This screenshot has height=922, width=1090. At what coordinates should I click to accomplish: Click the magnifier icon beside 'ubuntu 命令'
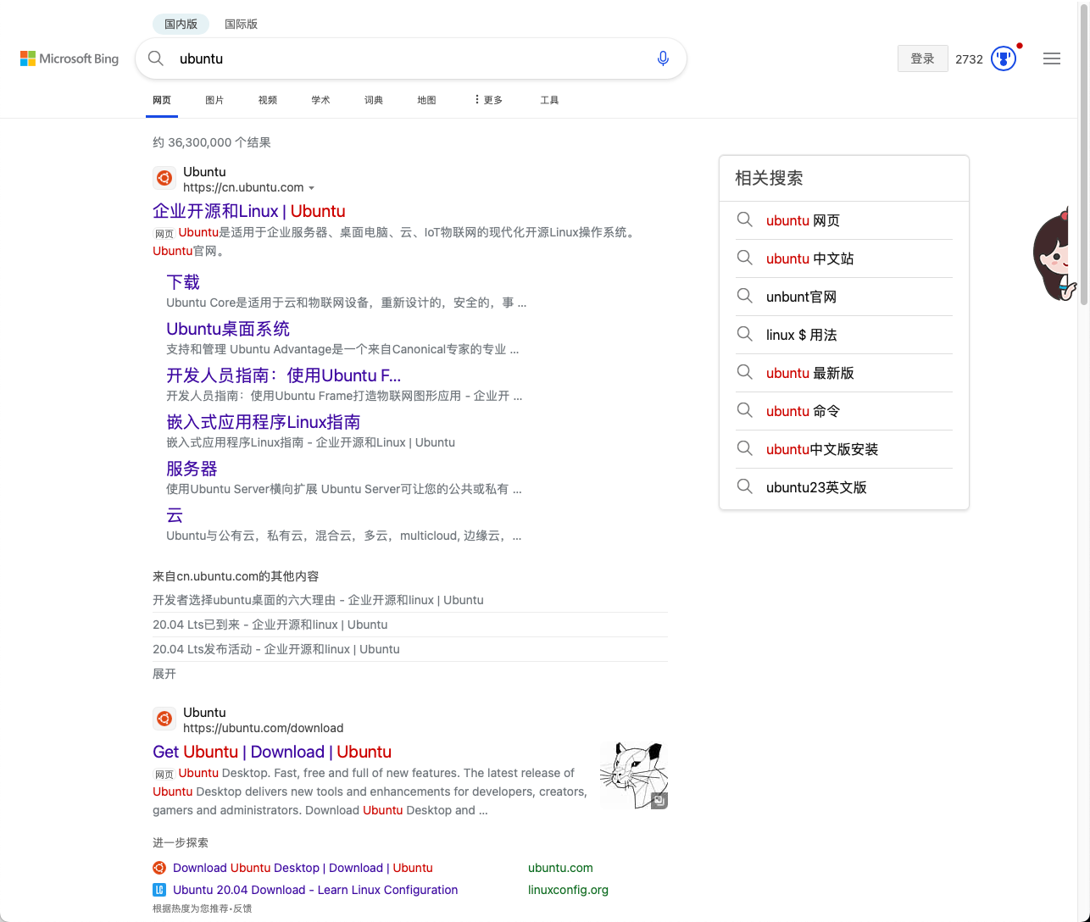coord(745,411)
